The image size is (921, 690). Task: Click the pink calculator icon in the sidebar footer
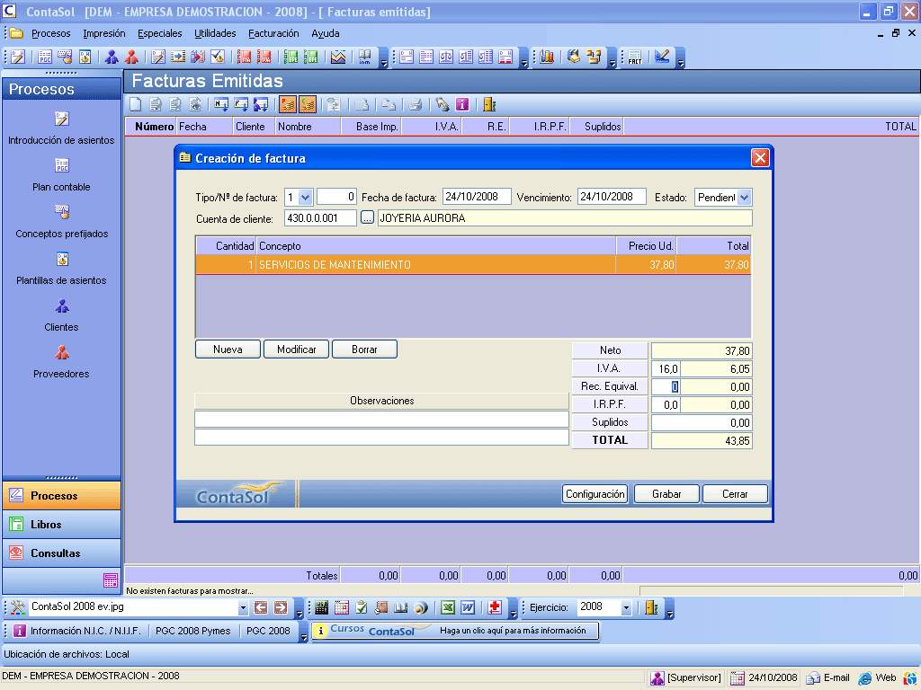111,580
